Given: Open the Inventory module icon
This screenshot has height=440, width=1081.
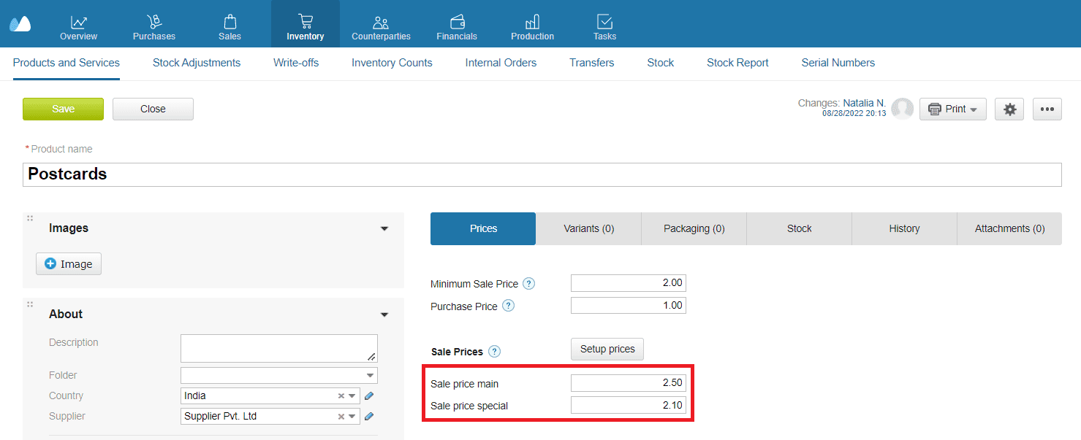Looking at the screenshot, I should 305,22.
